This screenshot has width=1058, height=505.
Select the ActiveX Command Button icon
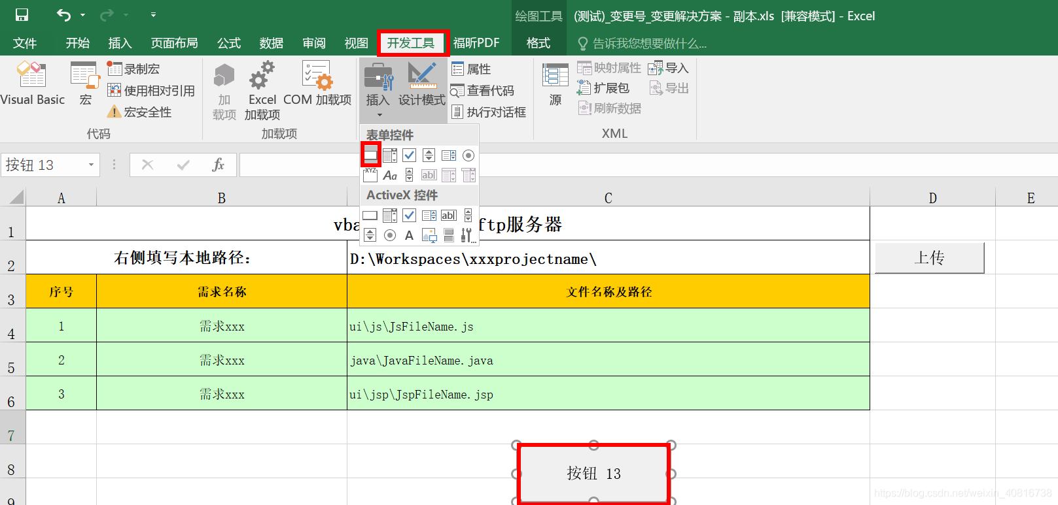tap(370, 216)
